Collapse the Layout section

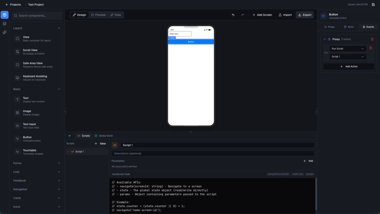[x=59, y=28]
